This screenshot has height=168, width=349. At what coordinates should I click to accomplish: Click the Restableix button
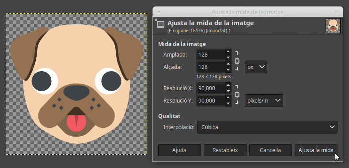click(225, 150)
